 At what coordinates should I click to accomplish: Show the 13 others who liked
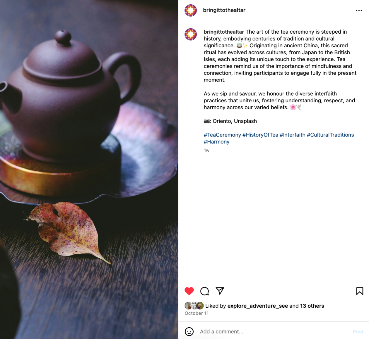(x=312, y=306)
